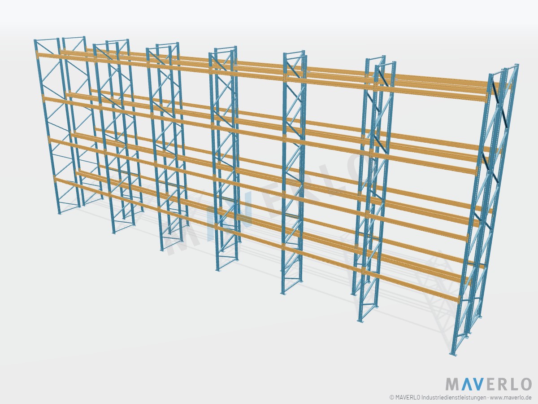The width and height of the screenshot is (538, 404).
Task: Click the MAVERLO logo wordmark
Action: pyautogui.click(x=488, y=384)
